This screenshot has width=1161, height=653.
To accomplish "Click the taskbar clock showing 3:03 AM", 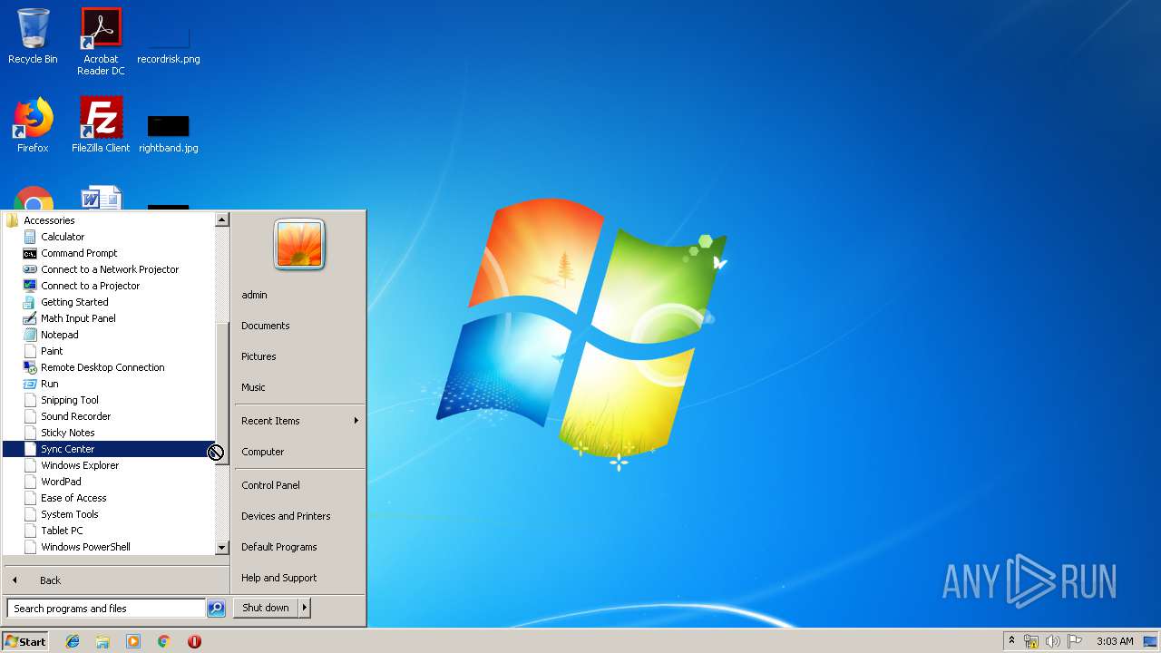I will (1115, 641).
